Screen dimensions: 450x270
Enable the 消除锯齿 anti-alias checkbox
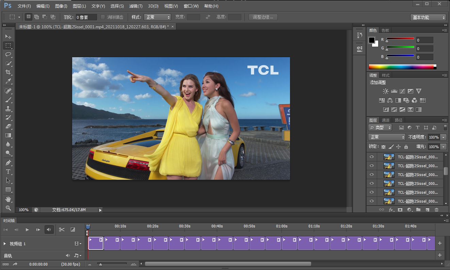[103, 17]
